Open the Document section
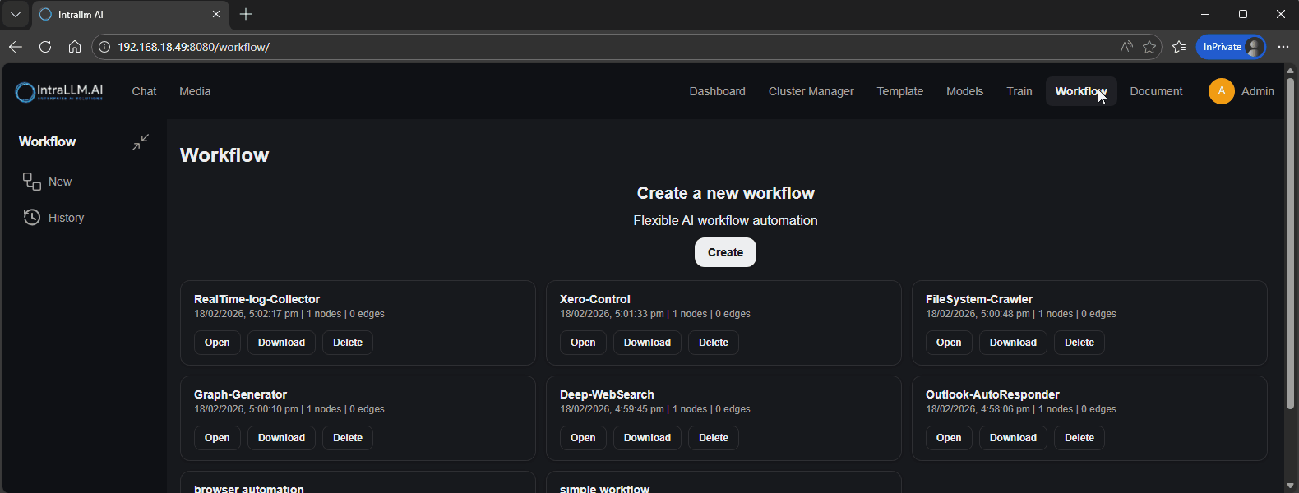Viewport: 1299px width, 493px height. [1156, 91]
